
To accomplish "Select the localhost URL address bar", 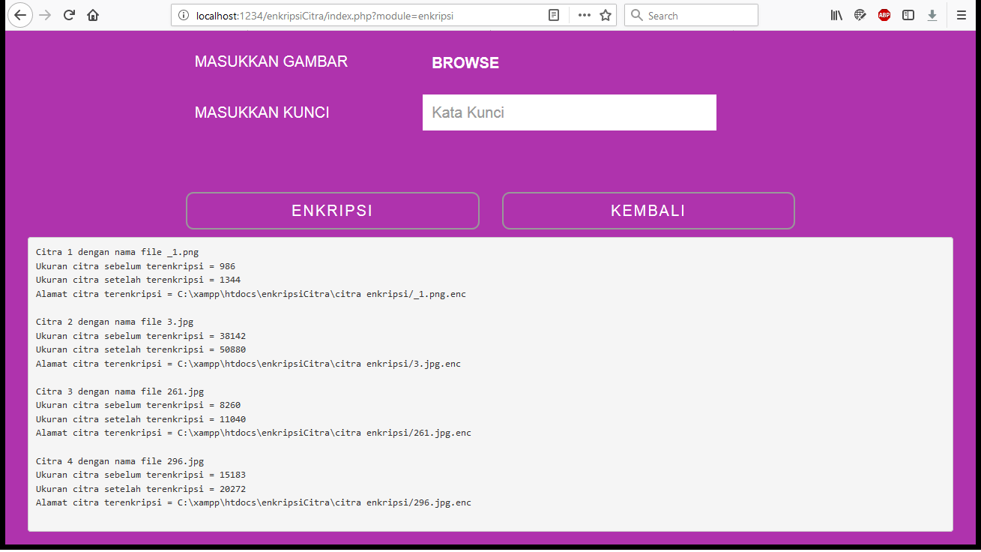I will click(360, 15).
